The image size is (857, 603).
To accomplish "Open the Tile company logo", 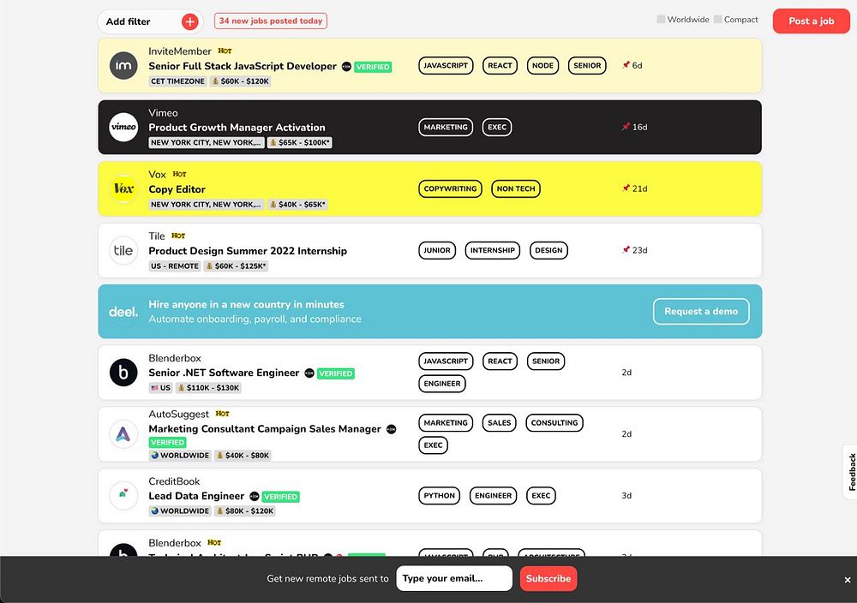I will (123, 251).
